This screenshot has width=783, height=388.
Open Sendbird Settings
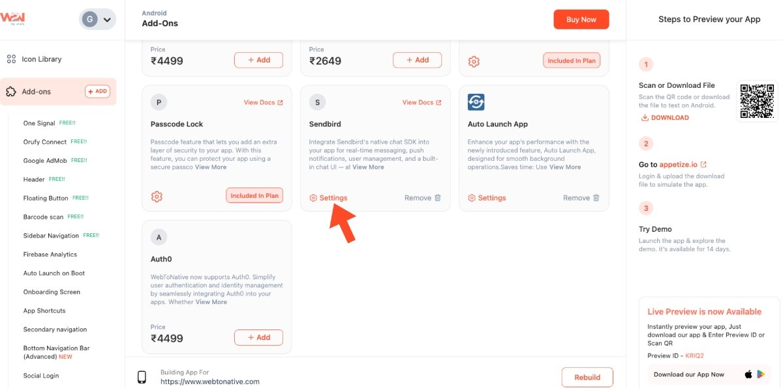(329, 198)
